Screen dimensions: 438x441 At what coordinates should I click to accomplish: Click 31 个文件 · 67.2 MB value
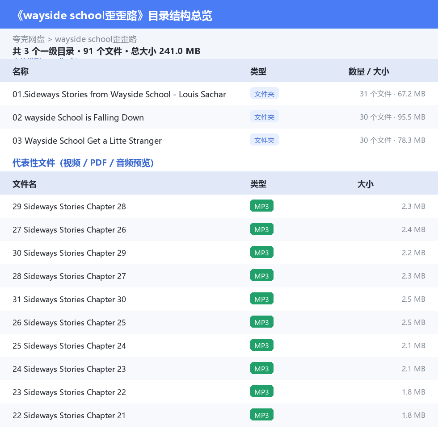coord(392,94)
